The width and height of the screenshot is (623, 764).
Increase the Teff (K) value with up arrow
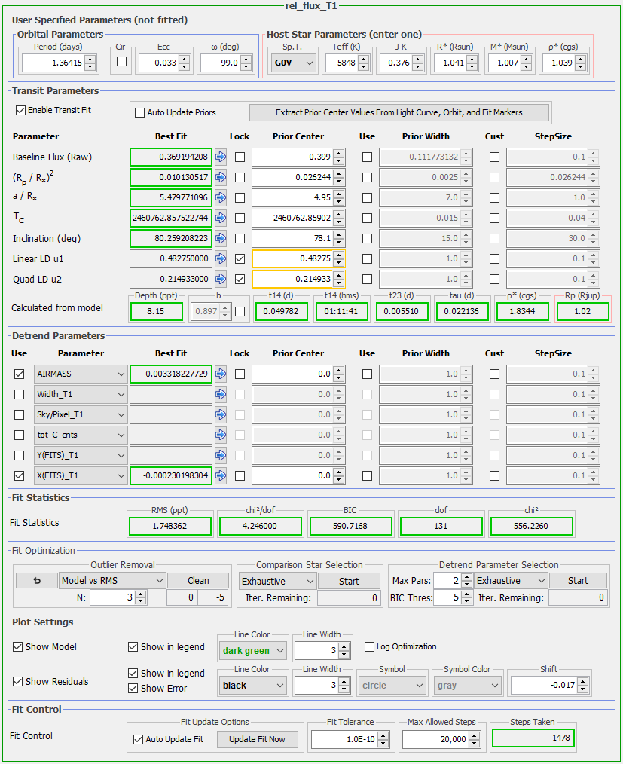point(363,59)
